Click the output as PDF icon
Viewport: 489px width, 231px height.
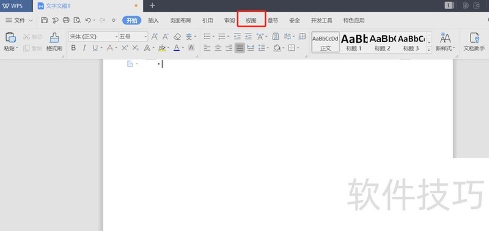pyautogui.click(x=56, y=20)
